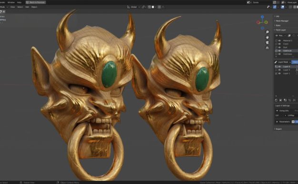Open the Using UVs dropdown
This screenshot has height=184, width=298.
pyautogui.click(x=284, y=111)
